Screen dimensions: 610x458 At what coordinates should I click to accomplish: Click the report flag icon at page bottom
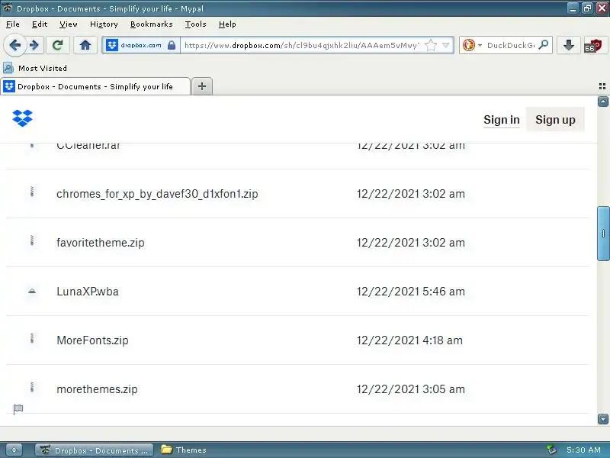(x=18, y=409)
